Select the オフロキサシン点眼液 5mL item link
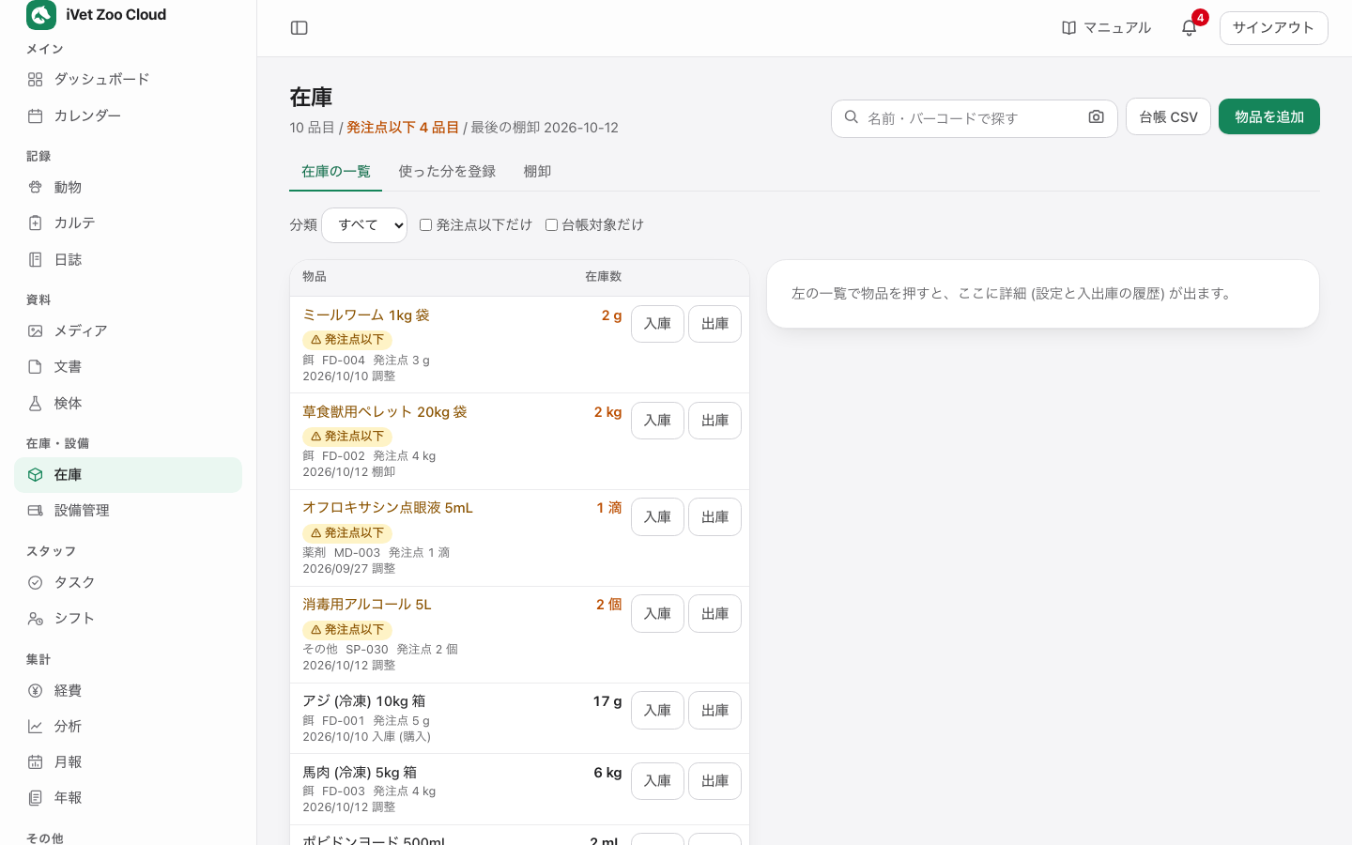Viewport: 1352px width, 845px height. pos(388,508)
